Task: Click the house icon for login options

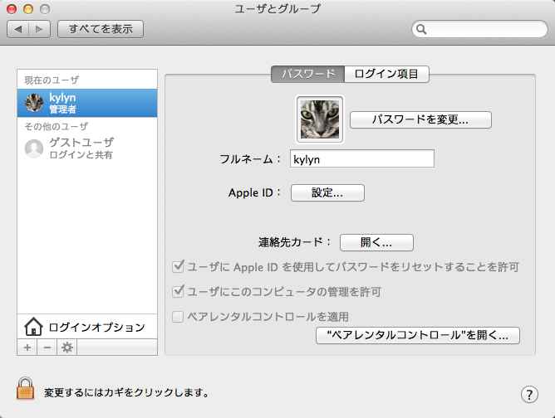Action: [33, 327]
